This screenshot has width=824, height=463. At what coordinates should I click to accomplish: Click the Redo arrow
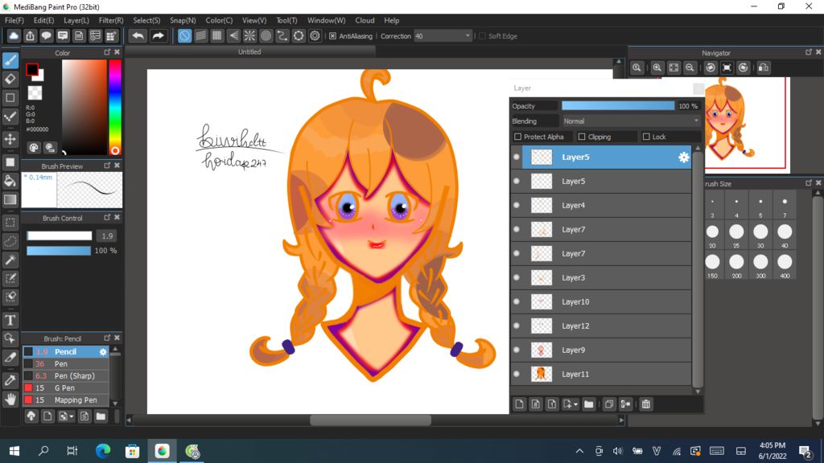click(x=158, y=35)
